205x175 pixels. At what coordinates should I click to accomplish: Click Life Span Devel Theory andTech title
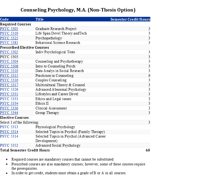click(x=61, y=33)
